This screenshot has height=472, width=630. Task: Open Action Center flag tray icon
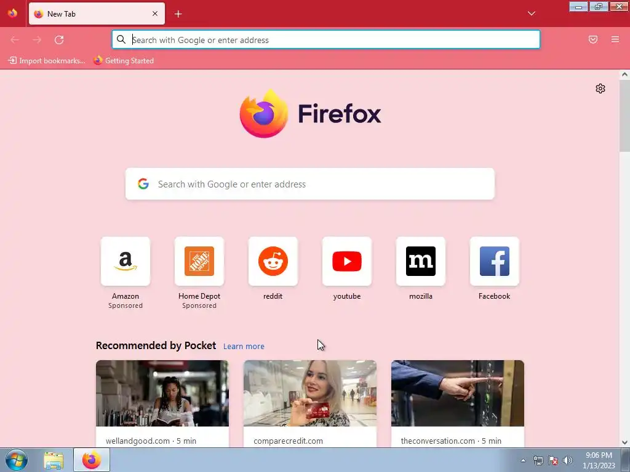tap(553, 460)
